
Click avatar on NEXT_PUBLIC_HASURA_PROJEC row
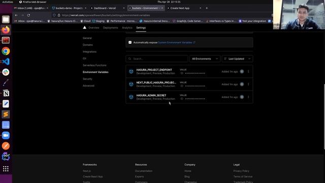click(242, 84)
